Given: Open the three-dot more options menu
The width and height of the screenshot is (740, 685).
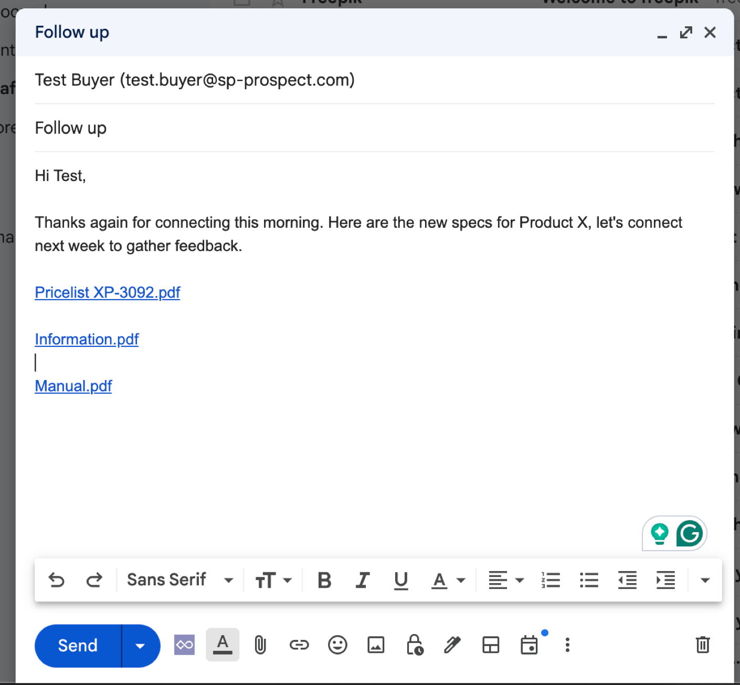Looking at the screenshot, I should [x=567, y=645].
